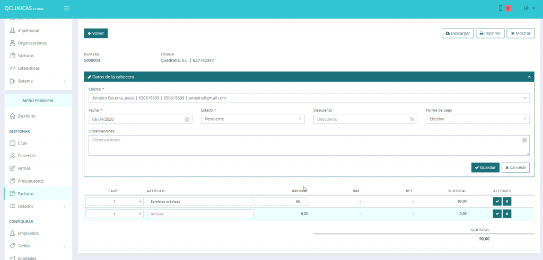Collapse the Datos de la cabecera panel
Image resolution: width=543 pixels, height=260 pixels.
tap(529, 77)
